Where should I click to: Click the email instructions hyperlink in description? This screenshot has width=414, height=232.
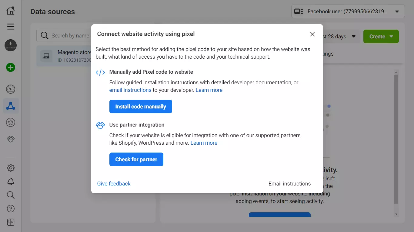coord(130,90)
